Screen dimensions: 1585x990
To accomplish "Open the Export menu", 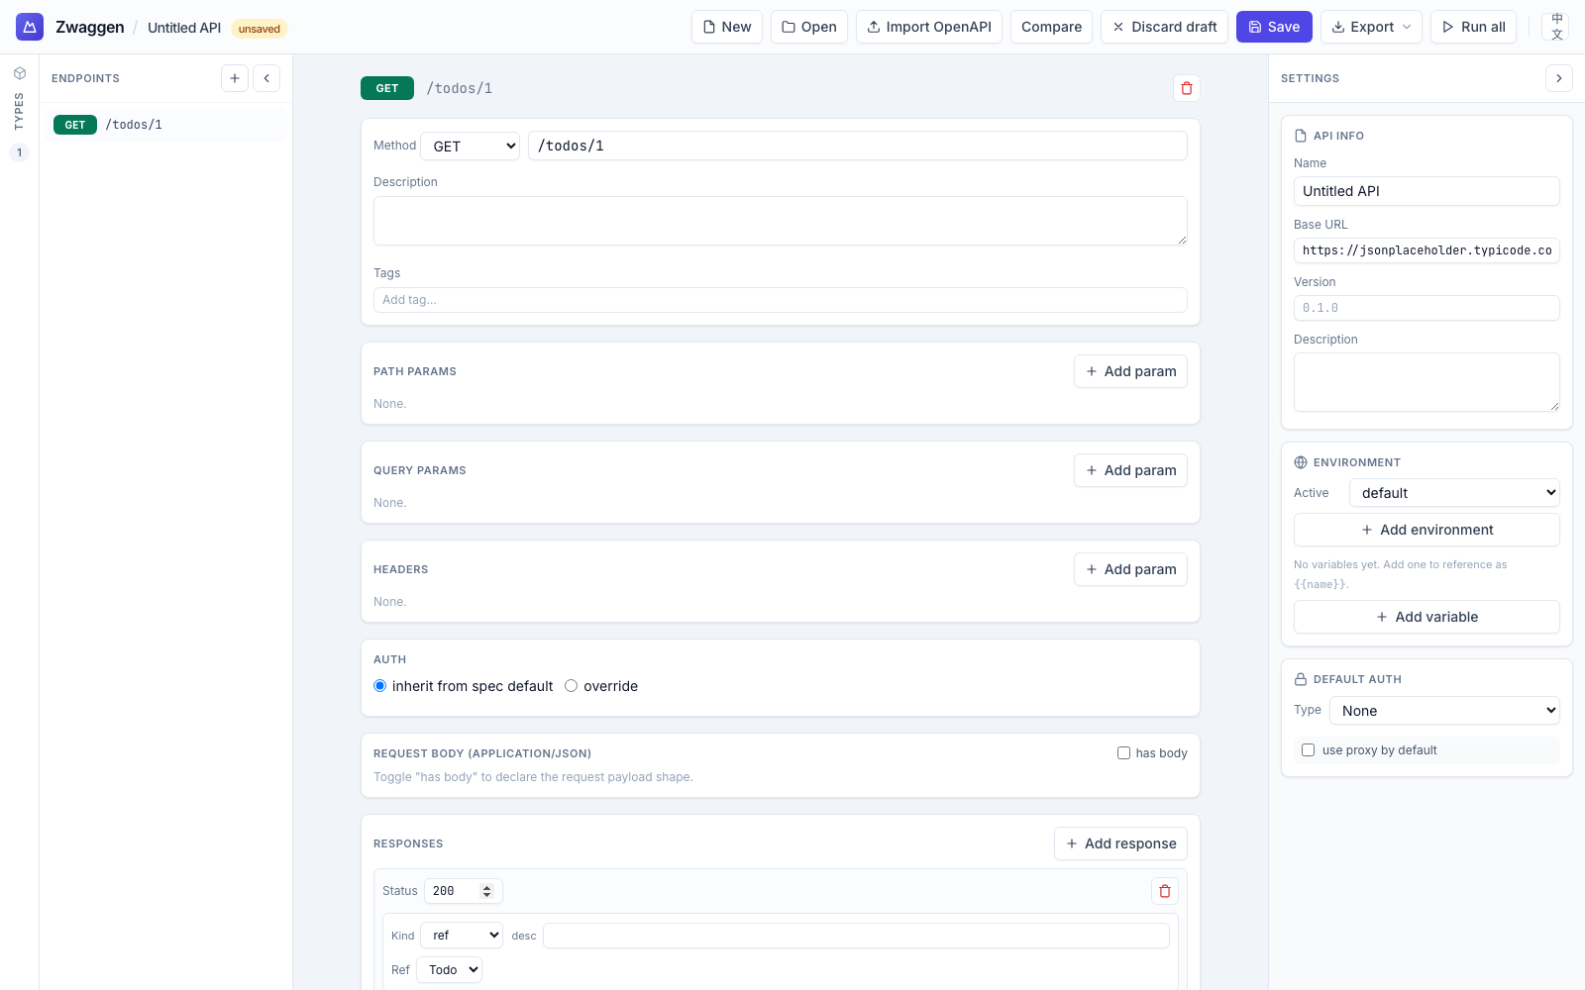I will [1371, 27].
